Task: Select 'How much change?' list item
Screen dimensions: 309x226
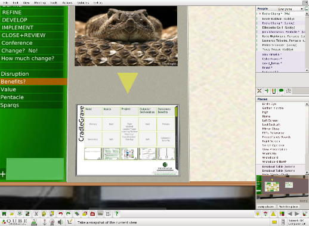Action: tap(32, 58)
